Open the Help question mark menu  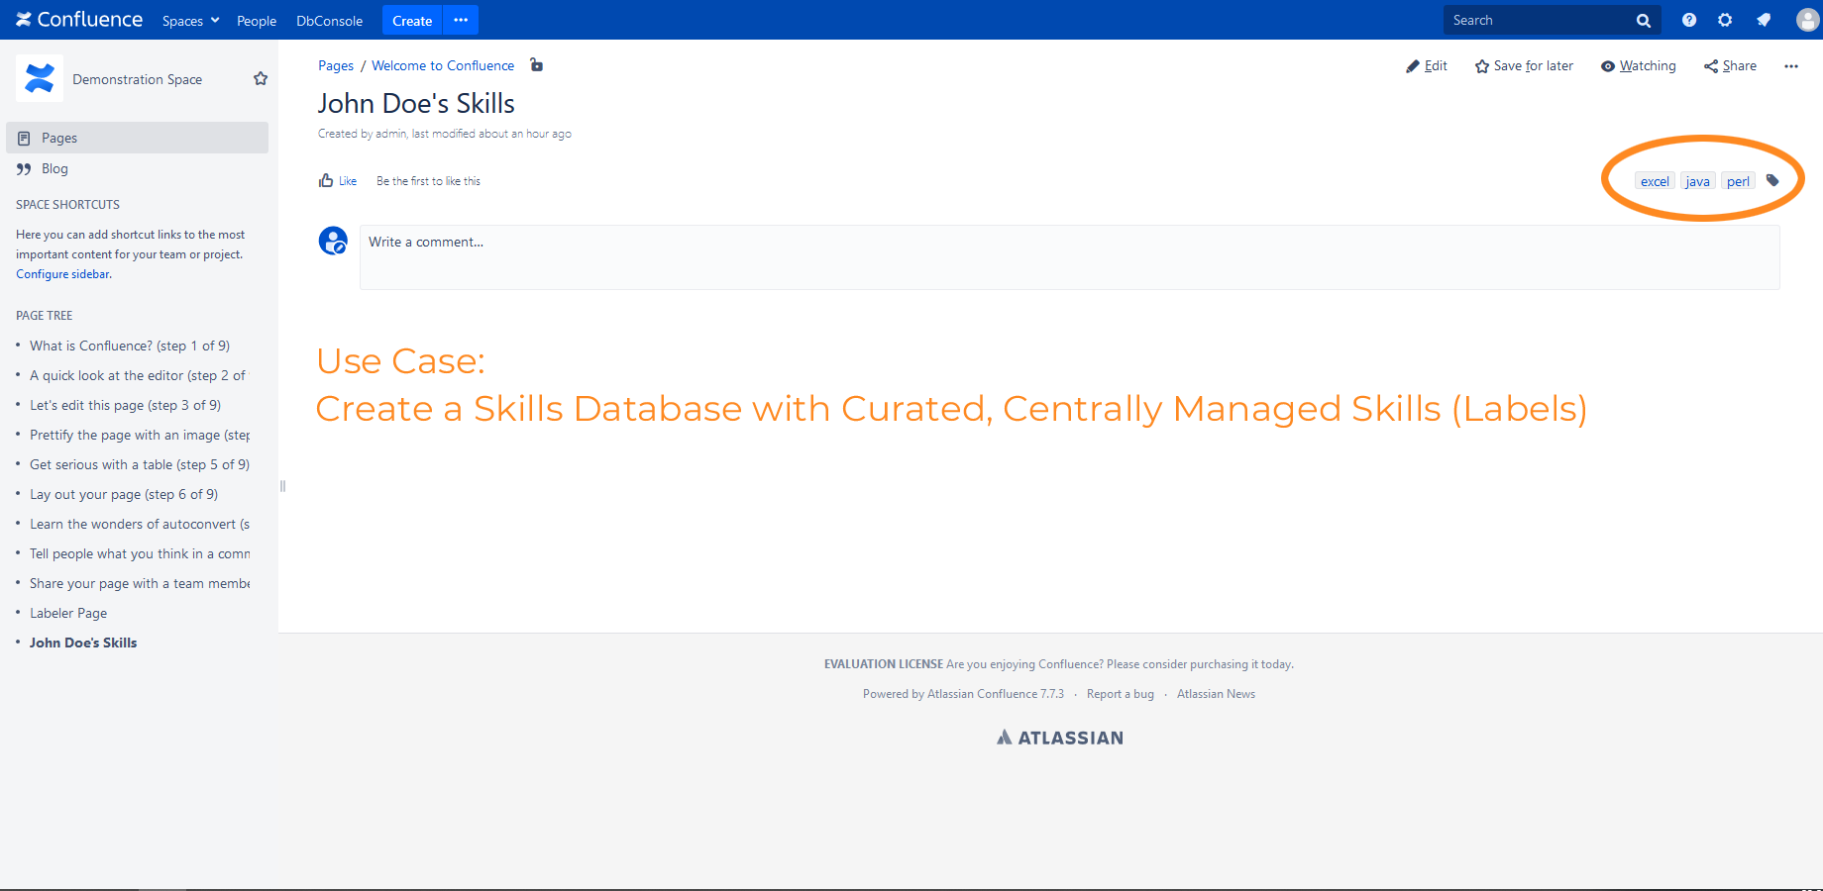[x=1689, y=20]
